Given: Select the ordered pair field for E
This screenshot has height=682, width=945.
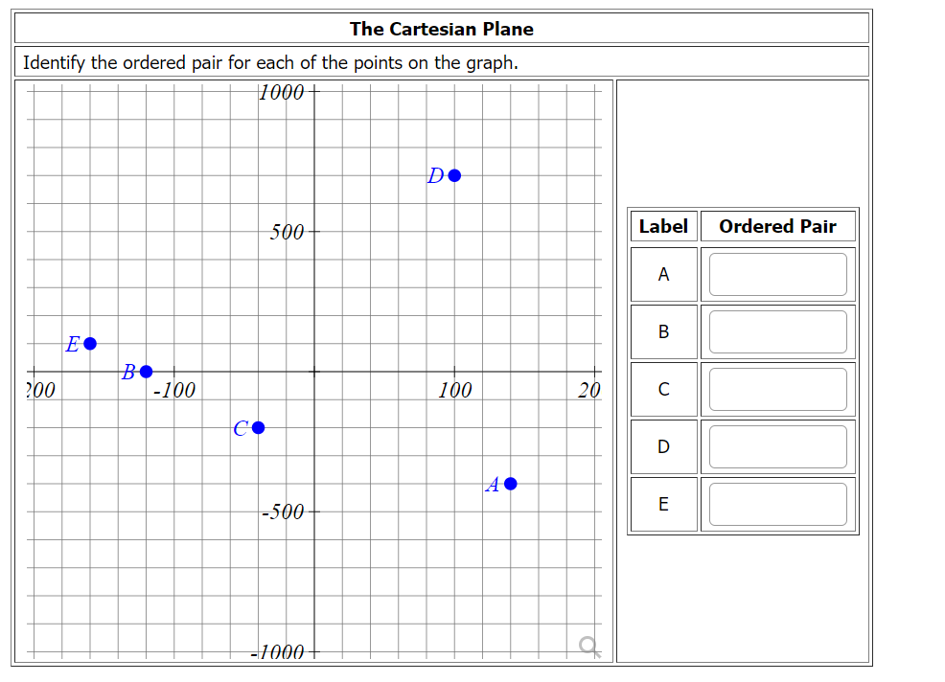Looking at the screenshot, I should pos(777,504).
